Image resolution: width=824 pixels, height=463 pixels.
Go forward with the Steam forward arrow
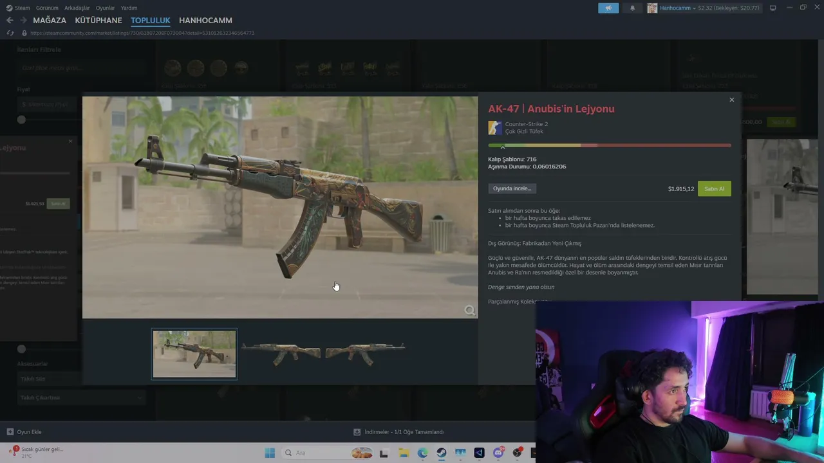23,21
